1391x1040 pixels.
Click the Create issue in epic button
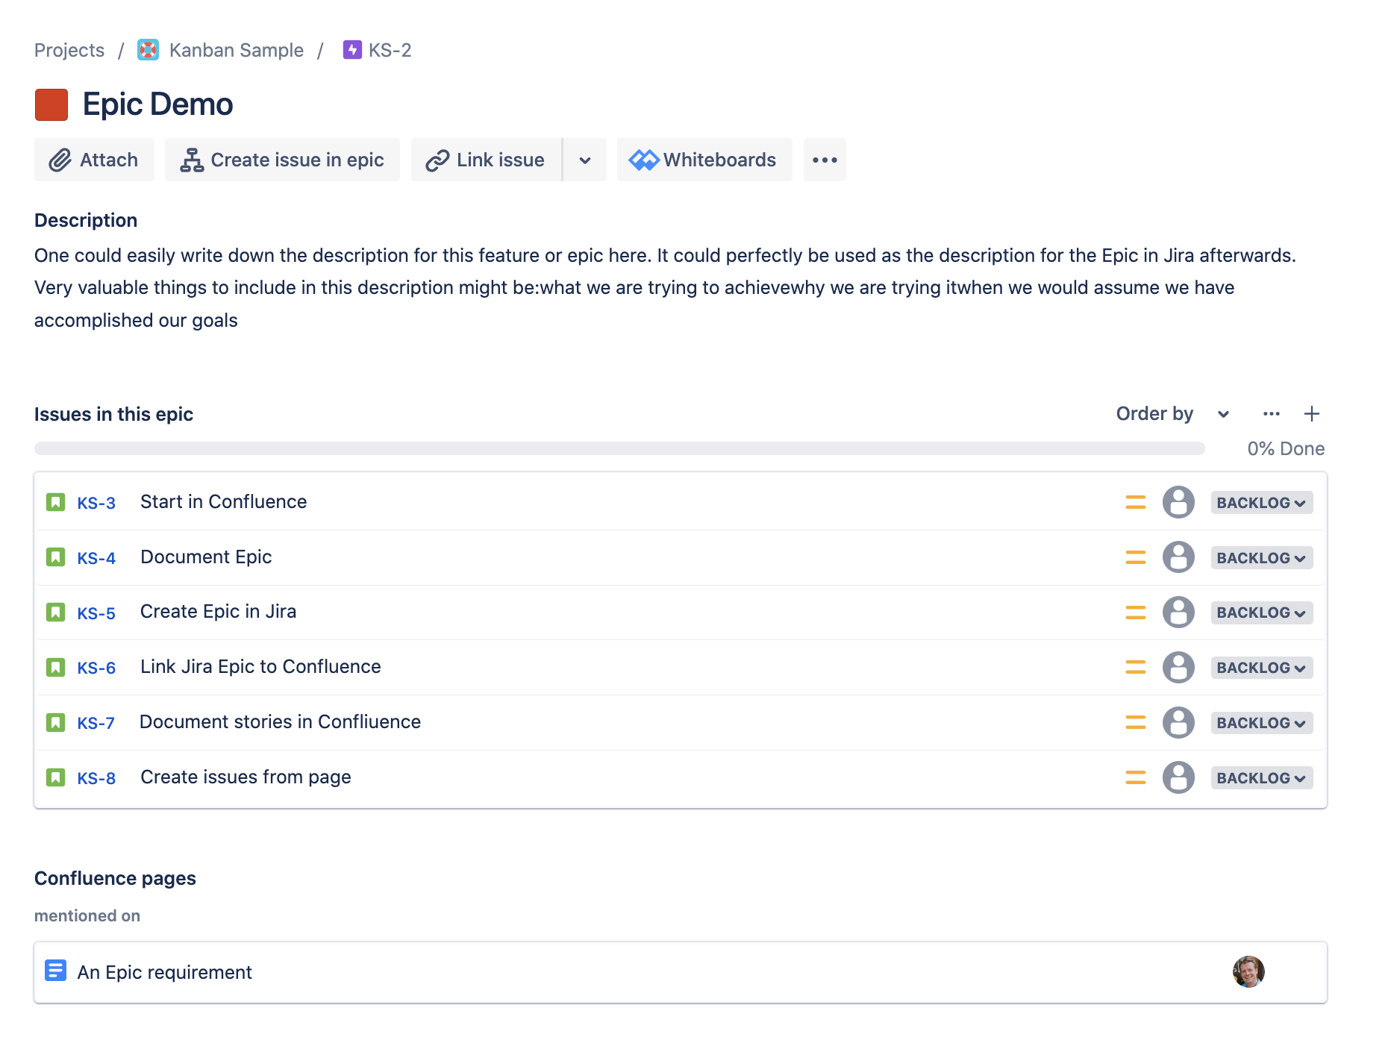point(282,160)
